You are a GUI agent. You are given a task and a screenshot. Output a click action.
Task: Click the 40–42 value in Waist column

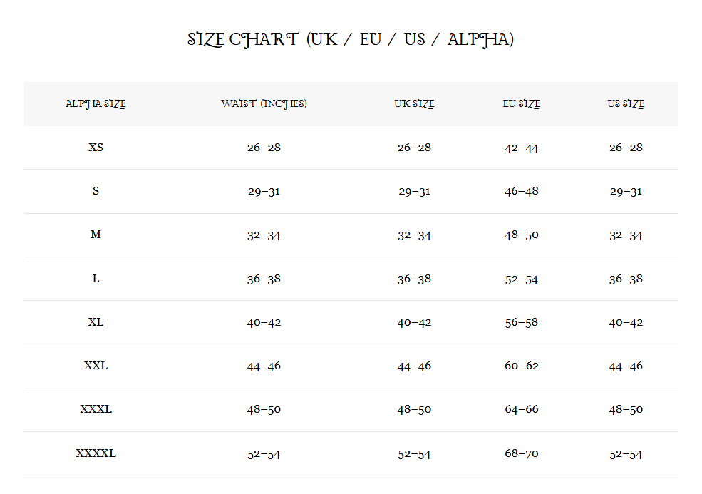point(264,322)
